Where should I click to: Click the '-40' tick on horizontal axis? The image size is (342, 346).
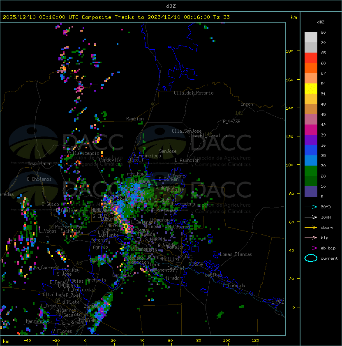tap(27, 341)
